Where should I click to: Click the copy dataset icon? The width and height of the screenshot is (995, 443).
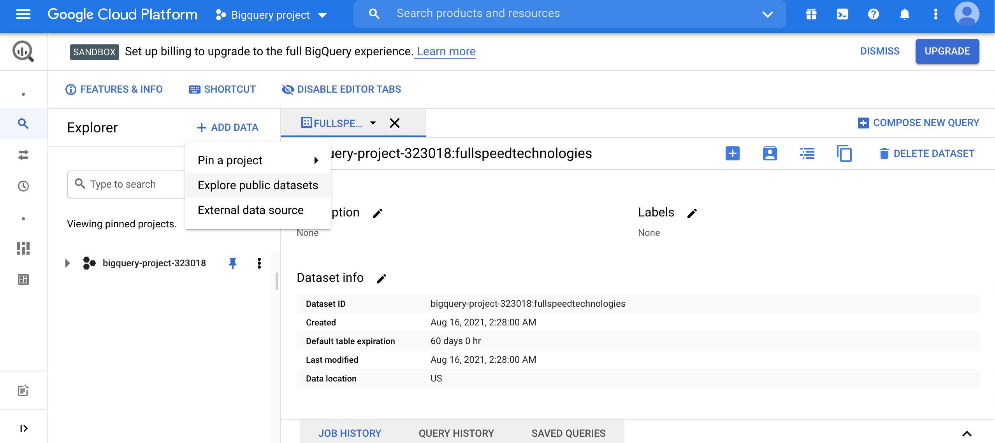point(844,153)
